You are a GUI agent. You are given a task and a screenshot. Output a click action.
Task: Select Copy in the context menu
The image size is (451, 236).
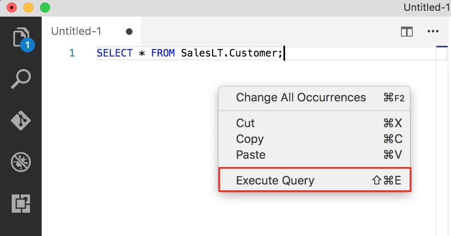pyautogui.click(x=315, y=139)
